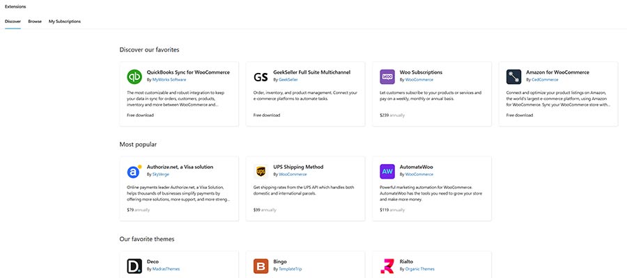
Task: Click the QuickBooks Sync green logo icon
Action: [134, 76]
